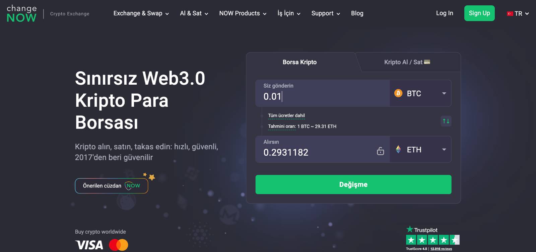Open the BTC currency dropdown
The width and height of the screenshot is (536, 252).
[x=420, y=93]
